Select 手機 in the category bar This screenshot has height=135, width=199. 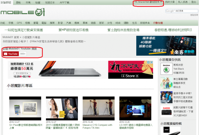tap(11, 23)
